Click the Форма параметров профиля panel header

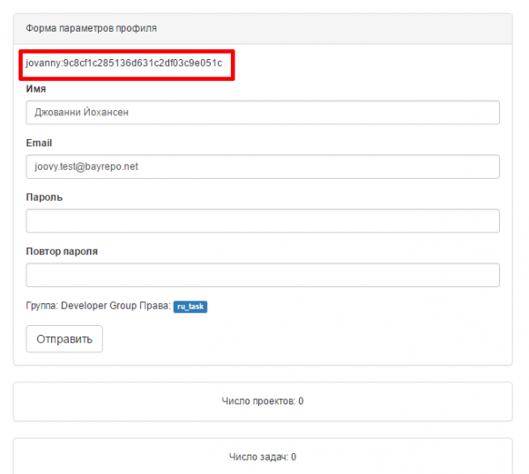pyautogui.click(x=263, y=29)
